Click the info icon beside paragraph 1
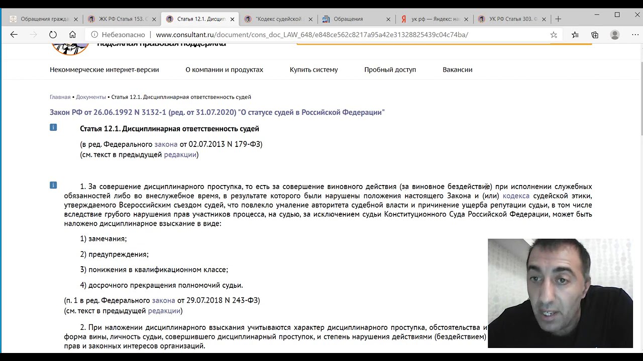 [x=53, y=185]
